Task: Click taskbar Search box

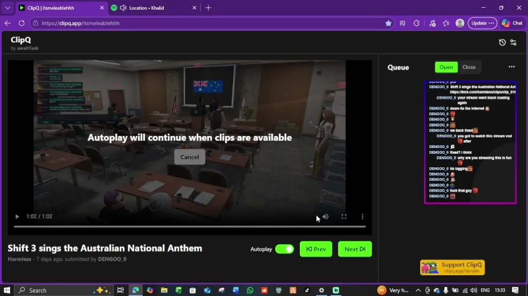Action: [x=64, y=290]
